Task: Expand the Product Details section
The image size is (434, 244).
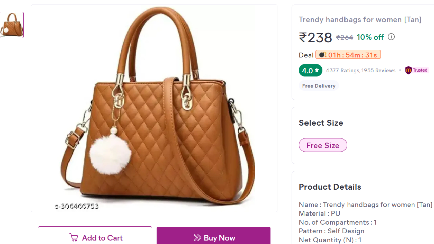Action: (x=330, y=187)
